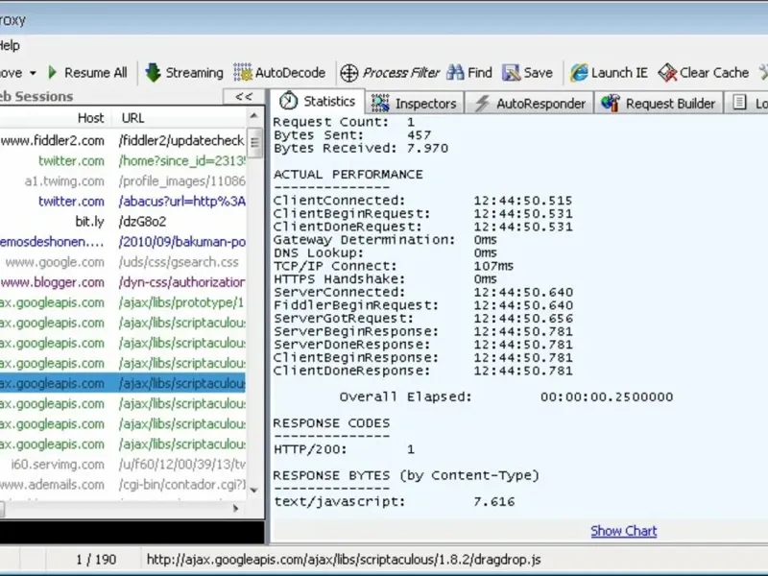Click the session list scroll up arrow

click(253, 116)
